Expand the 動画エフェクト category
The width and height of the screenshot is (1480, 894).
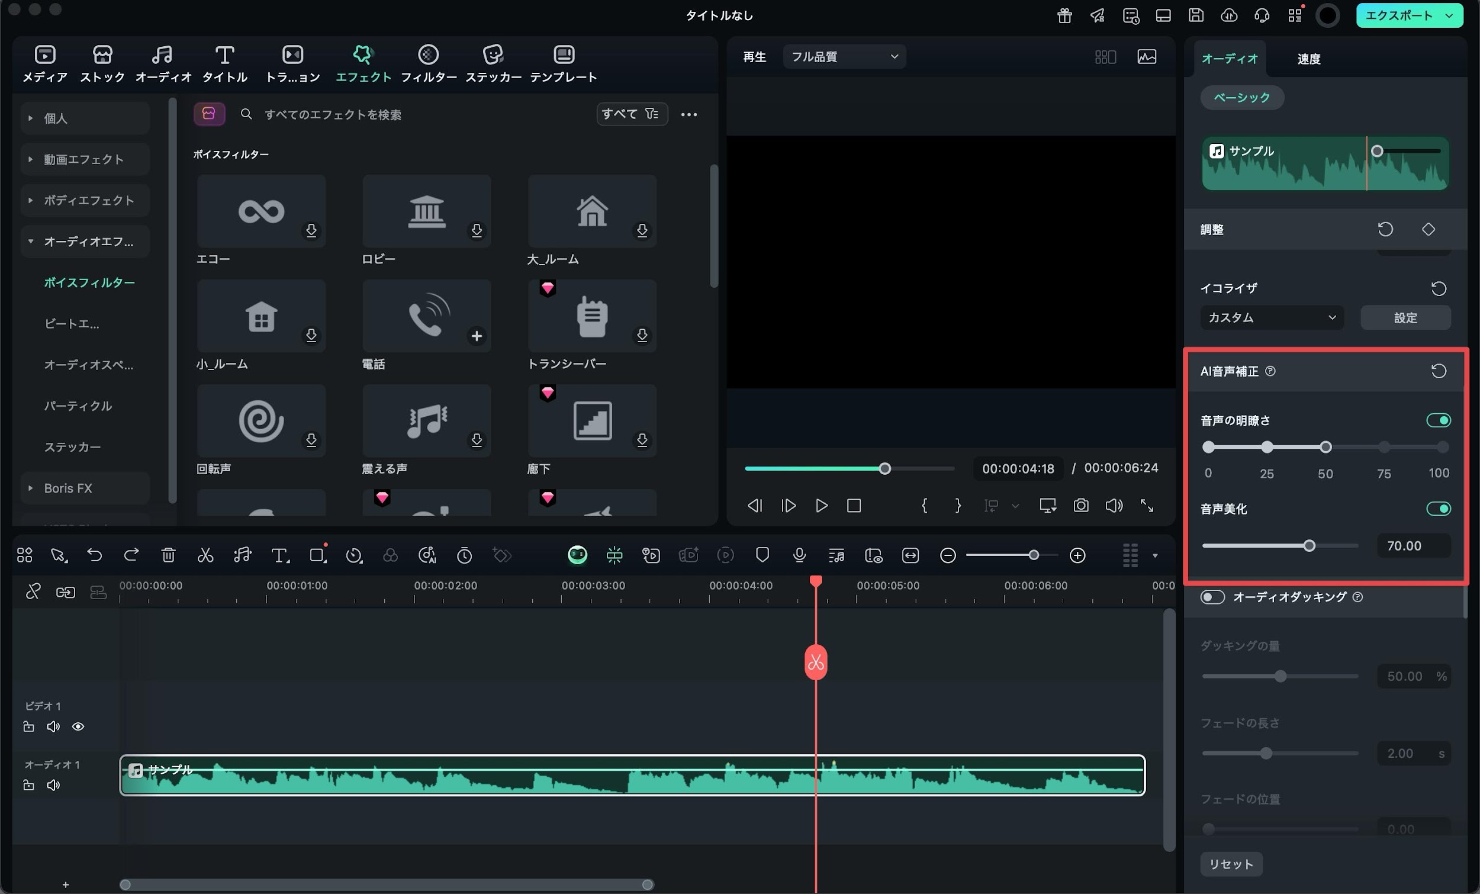pyautogui.click(x=84, y=159)
